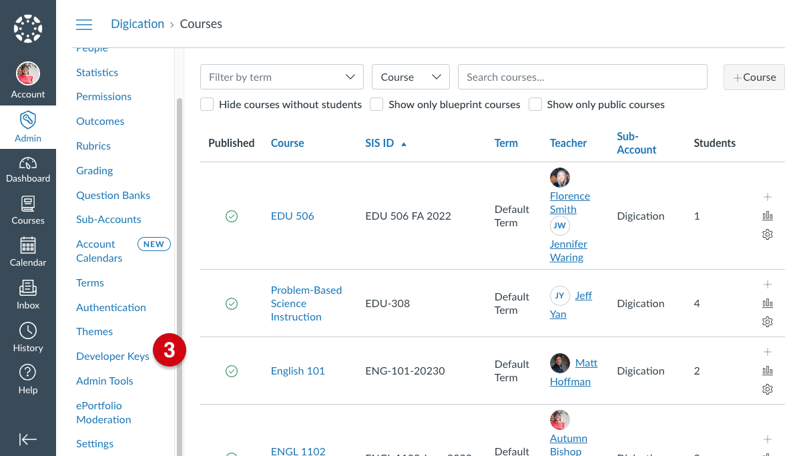
Task: Add user to Problem-Based Science Instruction
Action: 768,284
